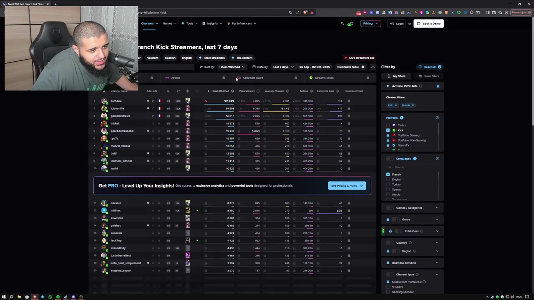Expand the Publishers filter section chevron
The image size is (534, 300).
(437, 231)
